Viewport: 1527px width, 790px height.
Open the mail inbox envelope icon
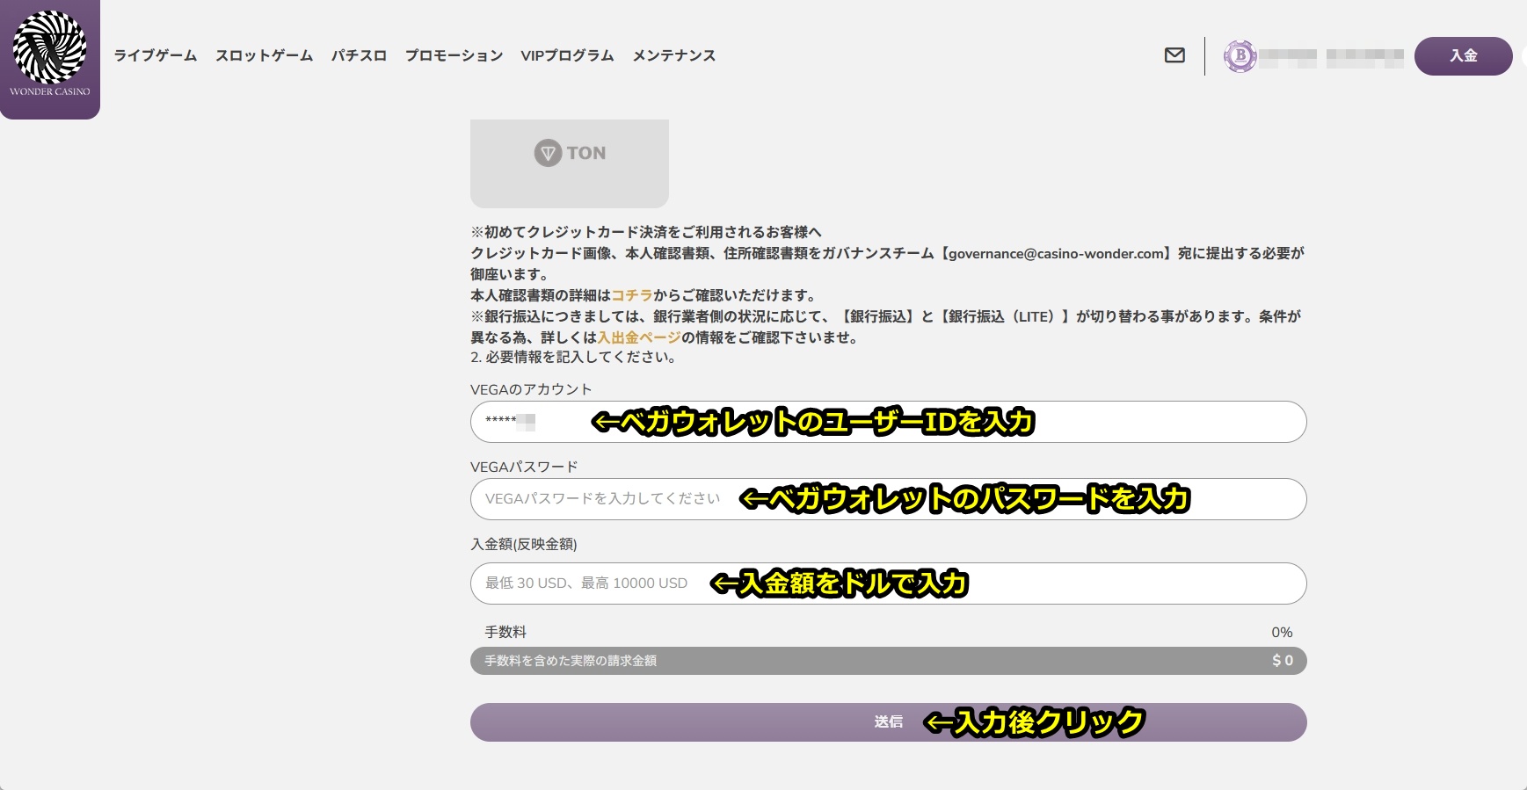click(1174, 55)
